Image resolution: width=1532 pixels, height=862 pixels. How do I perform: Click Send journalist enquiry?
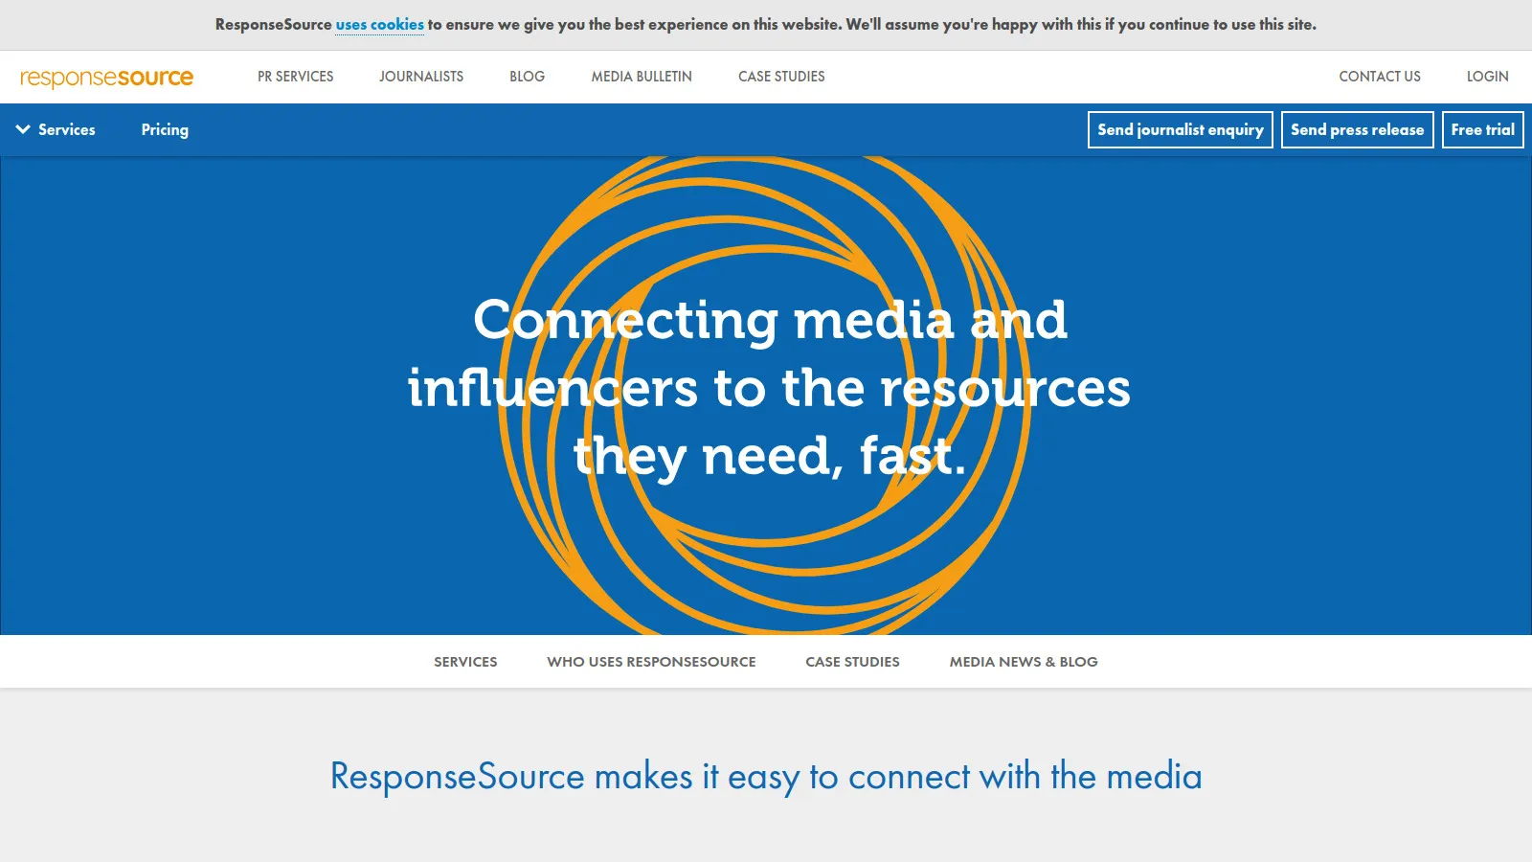tap(1180, 129)
